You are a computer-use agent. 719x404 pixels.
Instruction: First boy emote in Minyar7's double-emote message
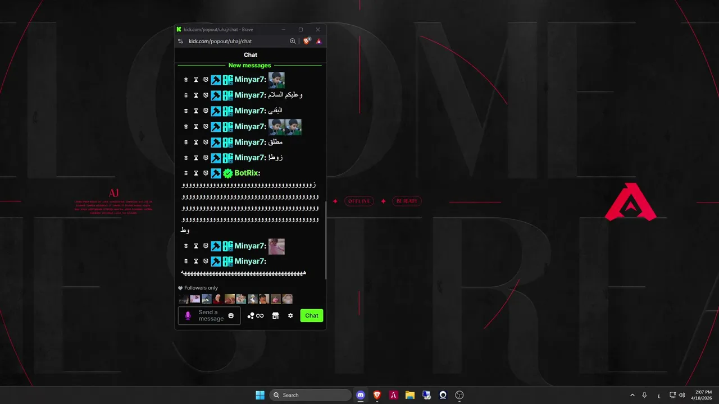(x=276, y=127)
